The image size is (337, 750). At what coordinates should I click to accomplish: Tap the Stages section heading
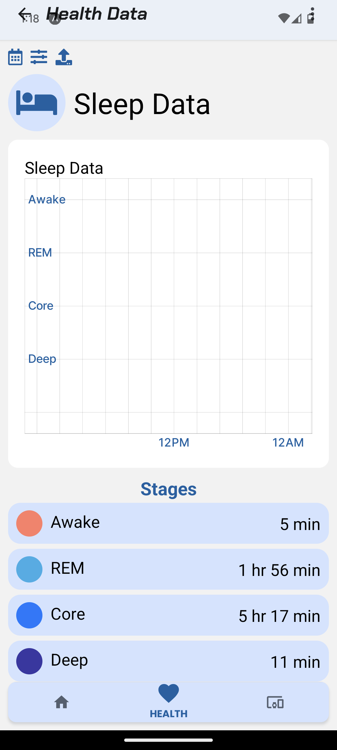tap(168, 489)
